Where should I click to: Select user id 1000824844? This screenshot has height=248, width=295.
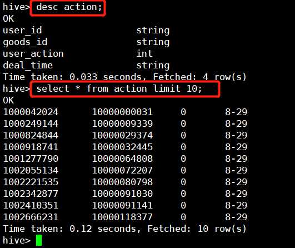[31, 135]
